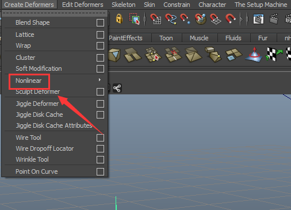291x210 pixels.
Task: Click the render current frame clapperboard icon
Action: point(274,19)
